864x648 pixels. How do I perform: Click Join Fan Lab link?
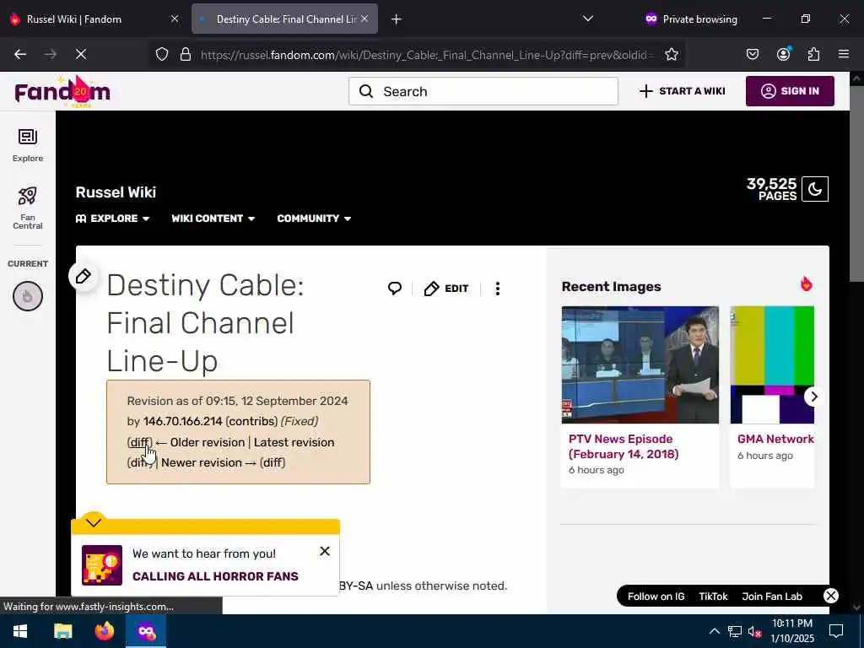click(771, 597)
